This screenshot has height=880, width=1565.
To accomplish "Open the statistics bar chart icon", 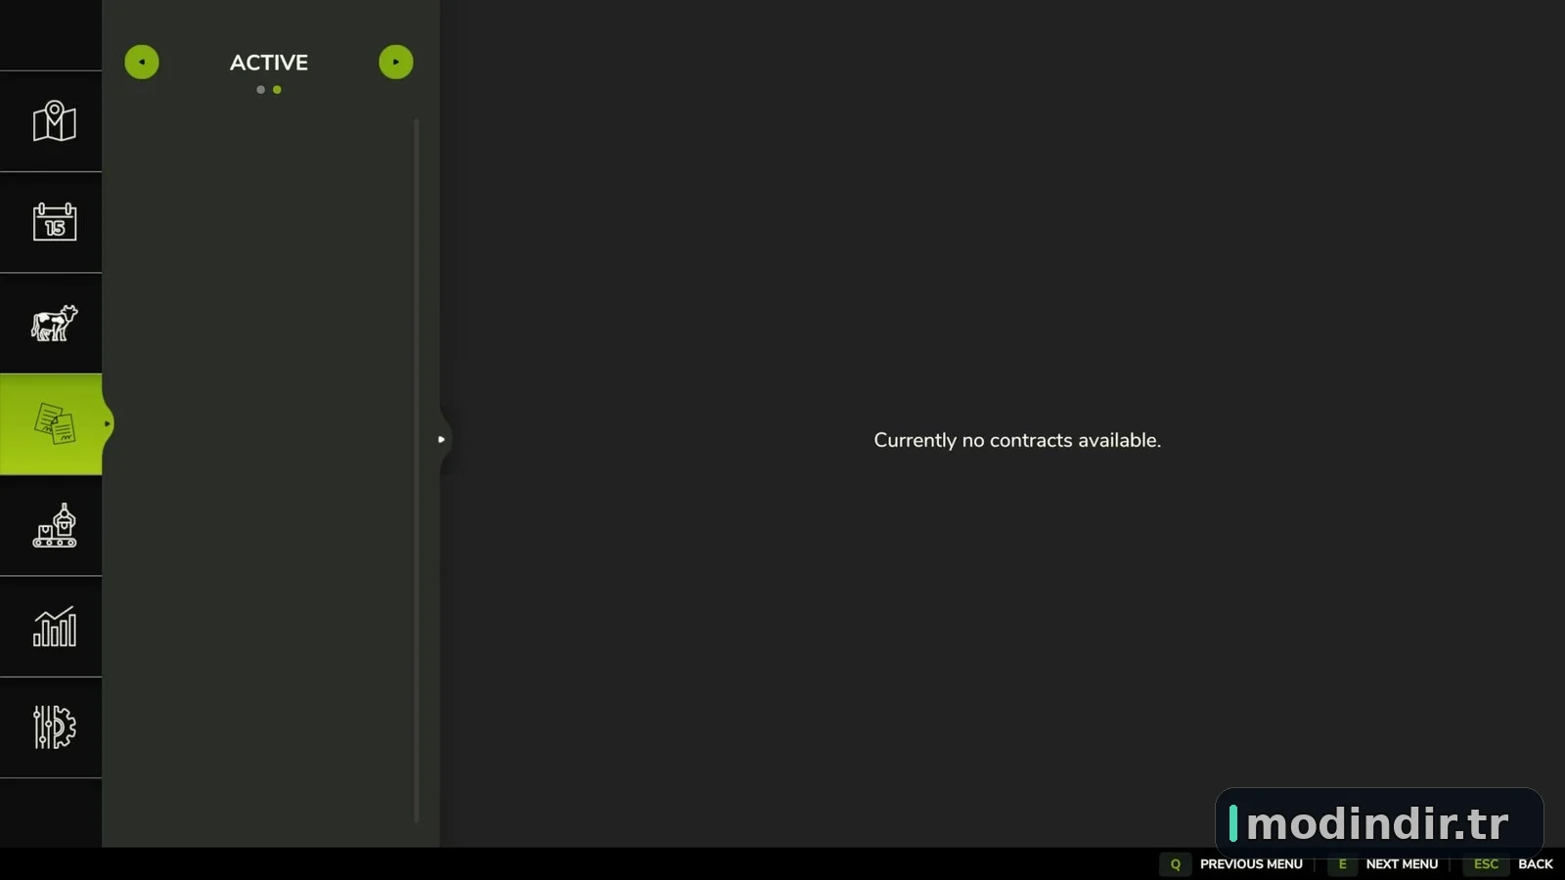I will point(54,626).
